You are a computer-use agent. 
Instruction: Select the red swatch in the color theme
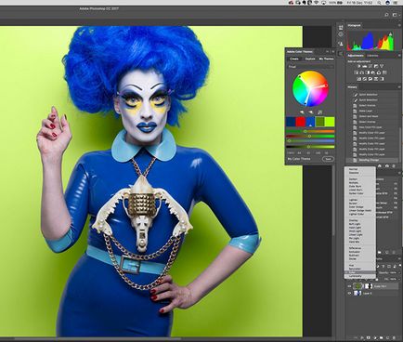point(300,122)
